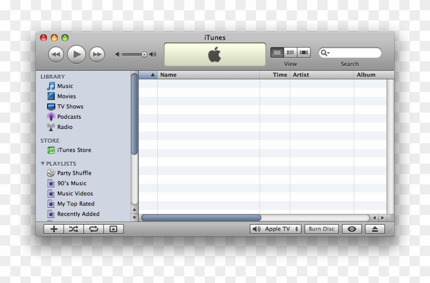Click the eject disc button

[375, 229]
